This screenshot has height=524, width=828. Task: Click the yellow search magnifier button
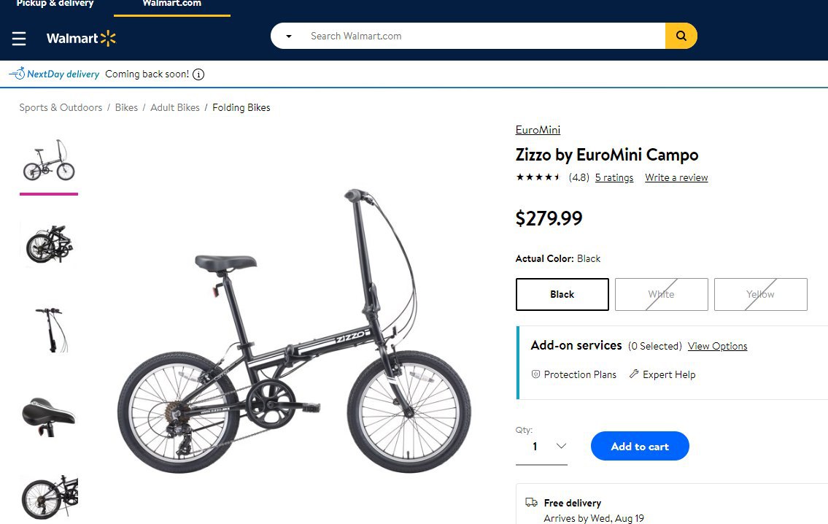tap(681, 36)
